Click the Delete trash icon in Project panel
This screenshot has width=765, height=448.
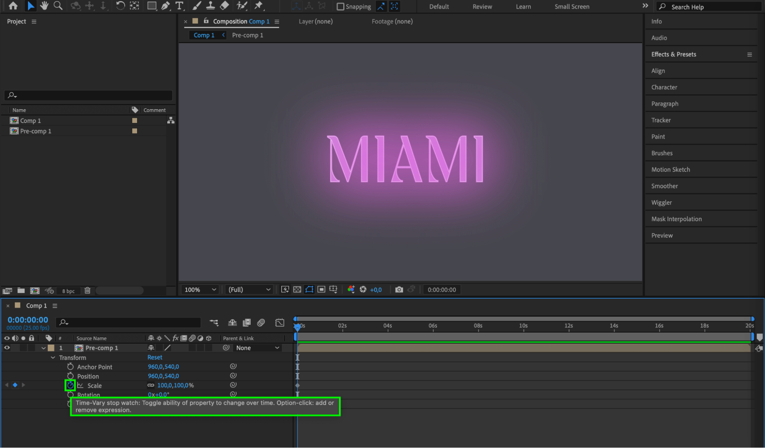[x=87, y=291]
